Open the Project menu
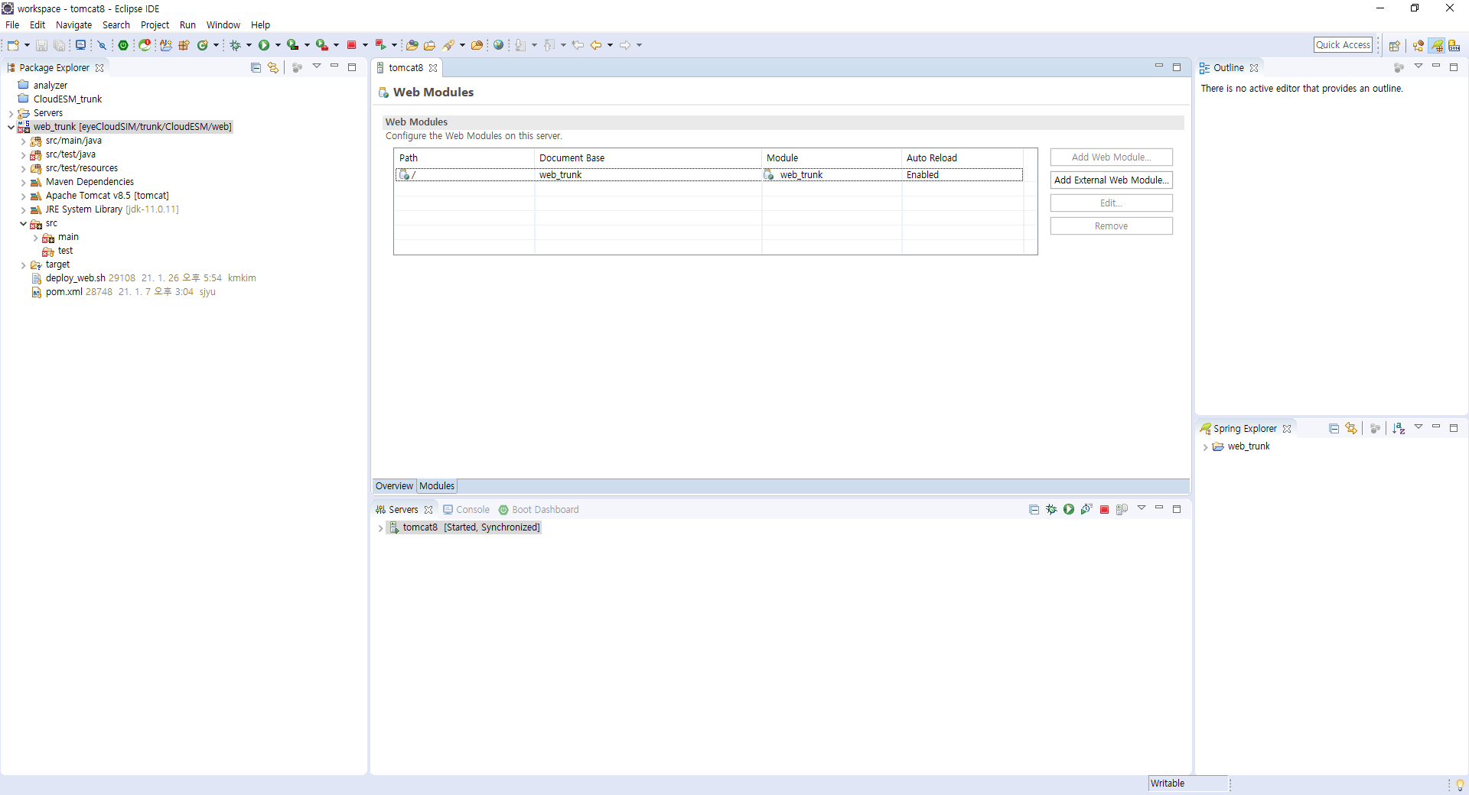The width and height of the screenshot is (1469, 795). [155, 25]
